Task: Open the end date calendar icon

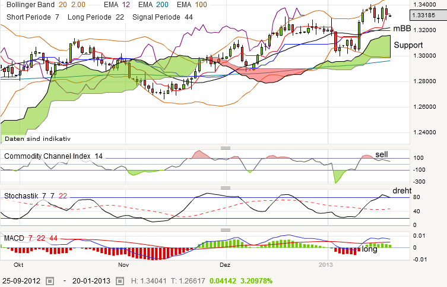Action: [120, 281]
